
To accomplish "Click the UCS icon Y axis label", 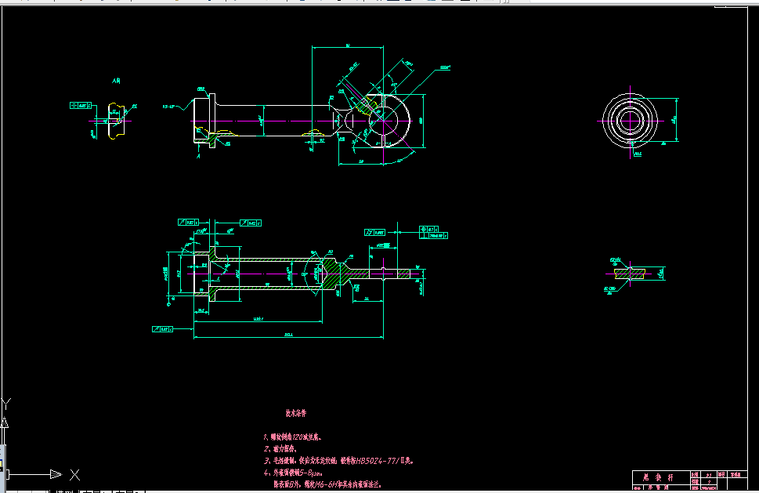I will (6, 404).
